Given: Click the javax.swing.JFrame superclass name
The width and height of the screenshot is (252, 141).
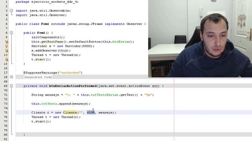Looking at the screenshot, I should point(85,24).
